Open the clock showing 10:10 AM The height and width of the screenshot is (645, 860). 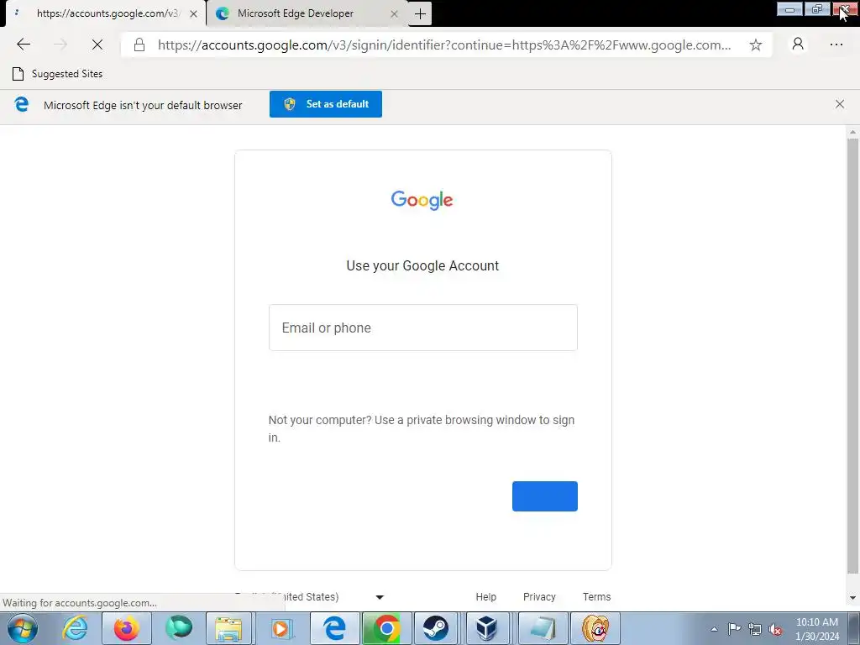[x=817, y=629]
